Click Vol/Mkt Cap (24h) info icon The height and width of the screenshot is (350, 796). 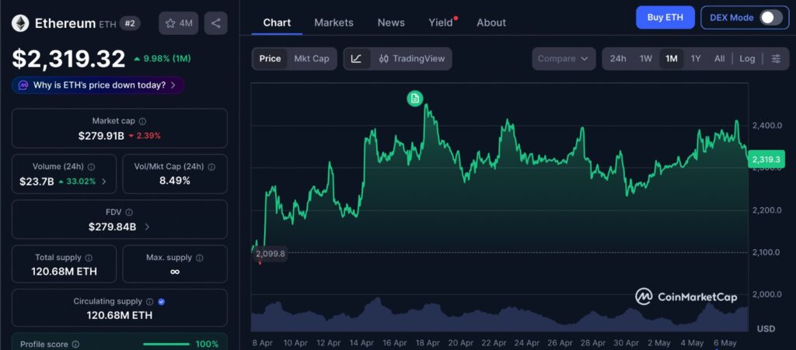(x=211, y=167)
